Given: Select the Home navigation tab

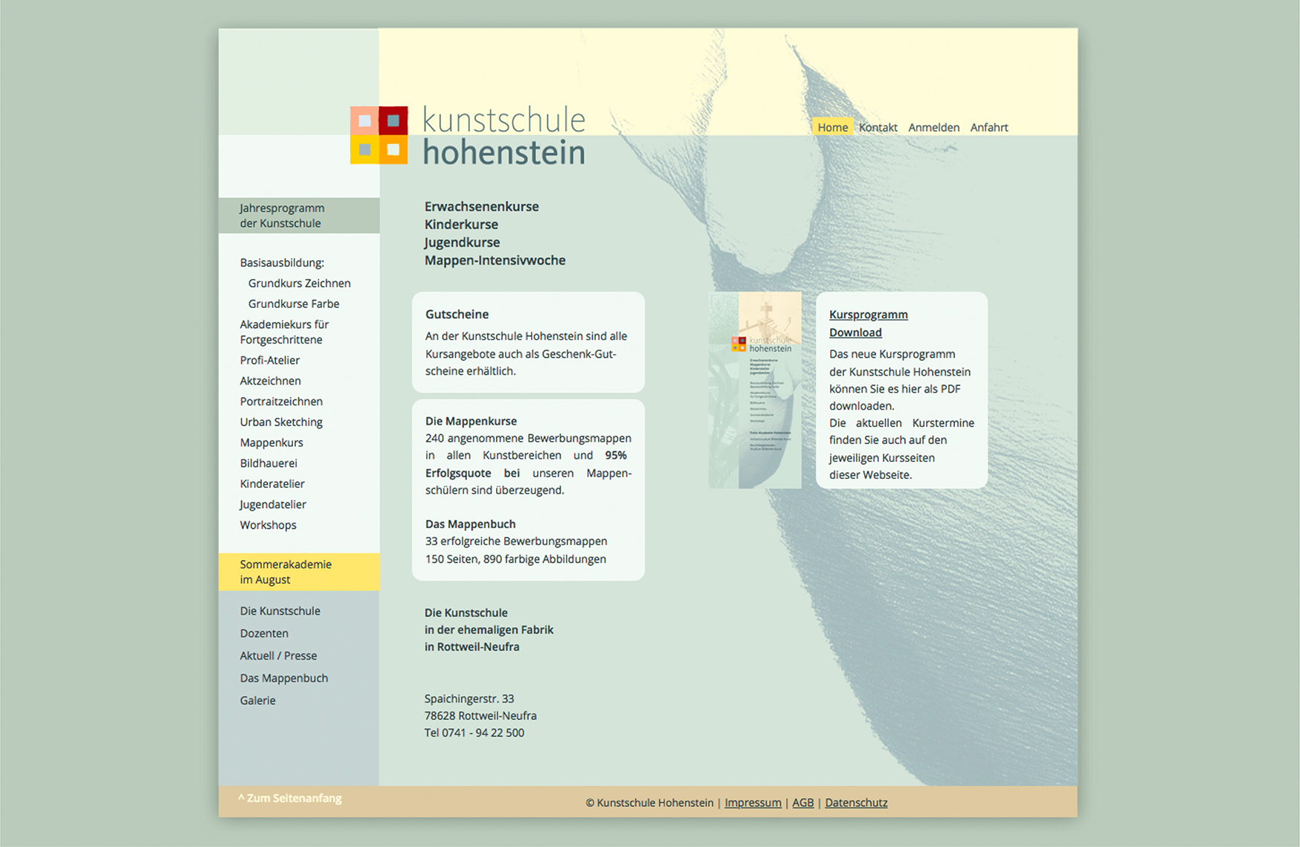Looking at the screenshot, I should 832,127.
